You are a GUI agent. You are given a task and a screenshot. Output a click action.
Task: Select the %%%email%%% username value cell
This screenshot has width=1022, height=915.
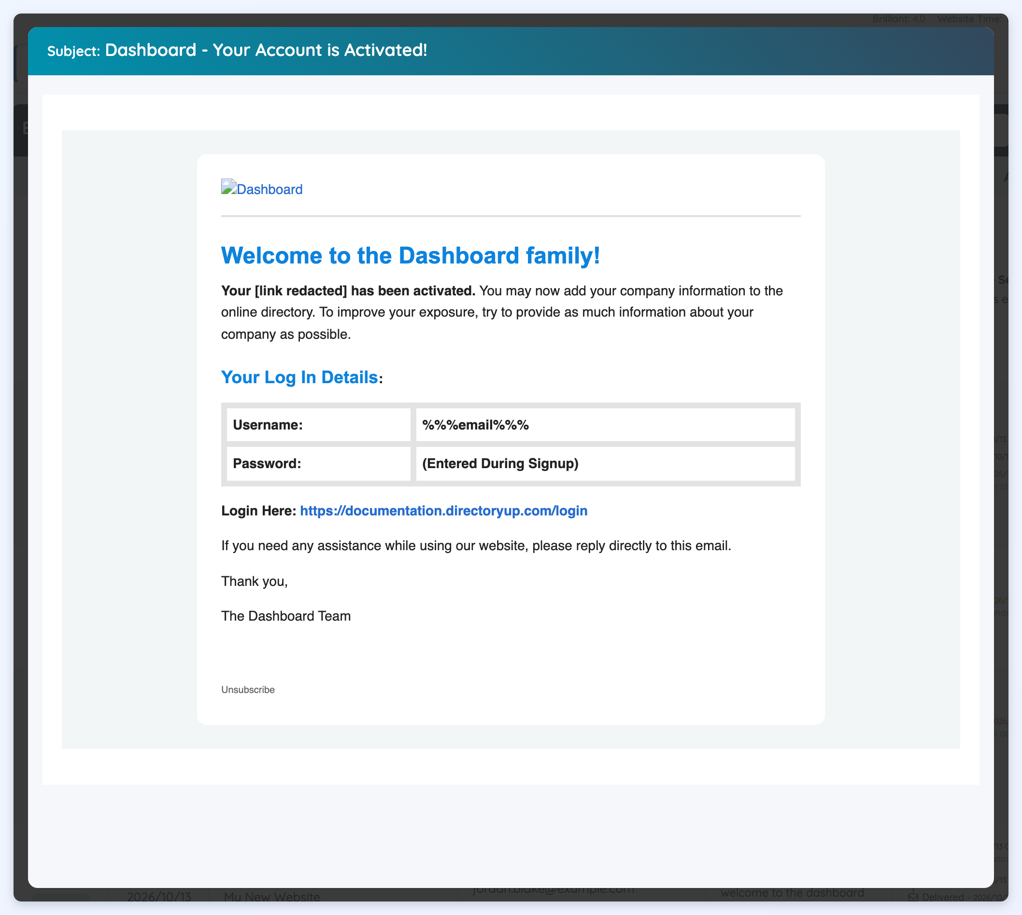(x=605, y=425)
